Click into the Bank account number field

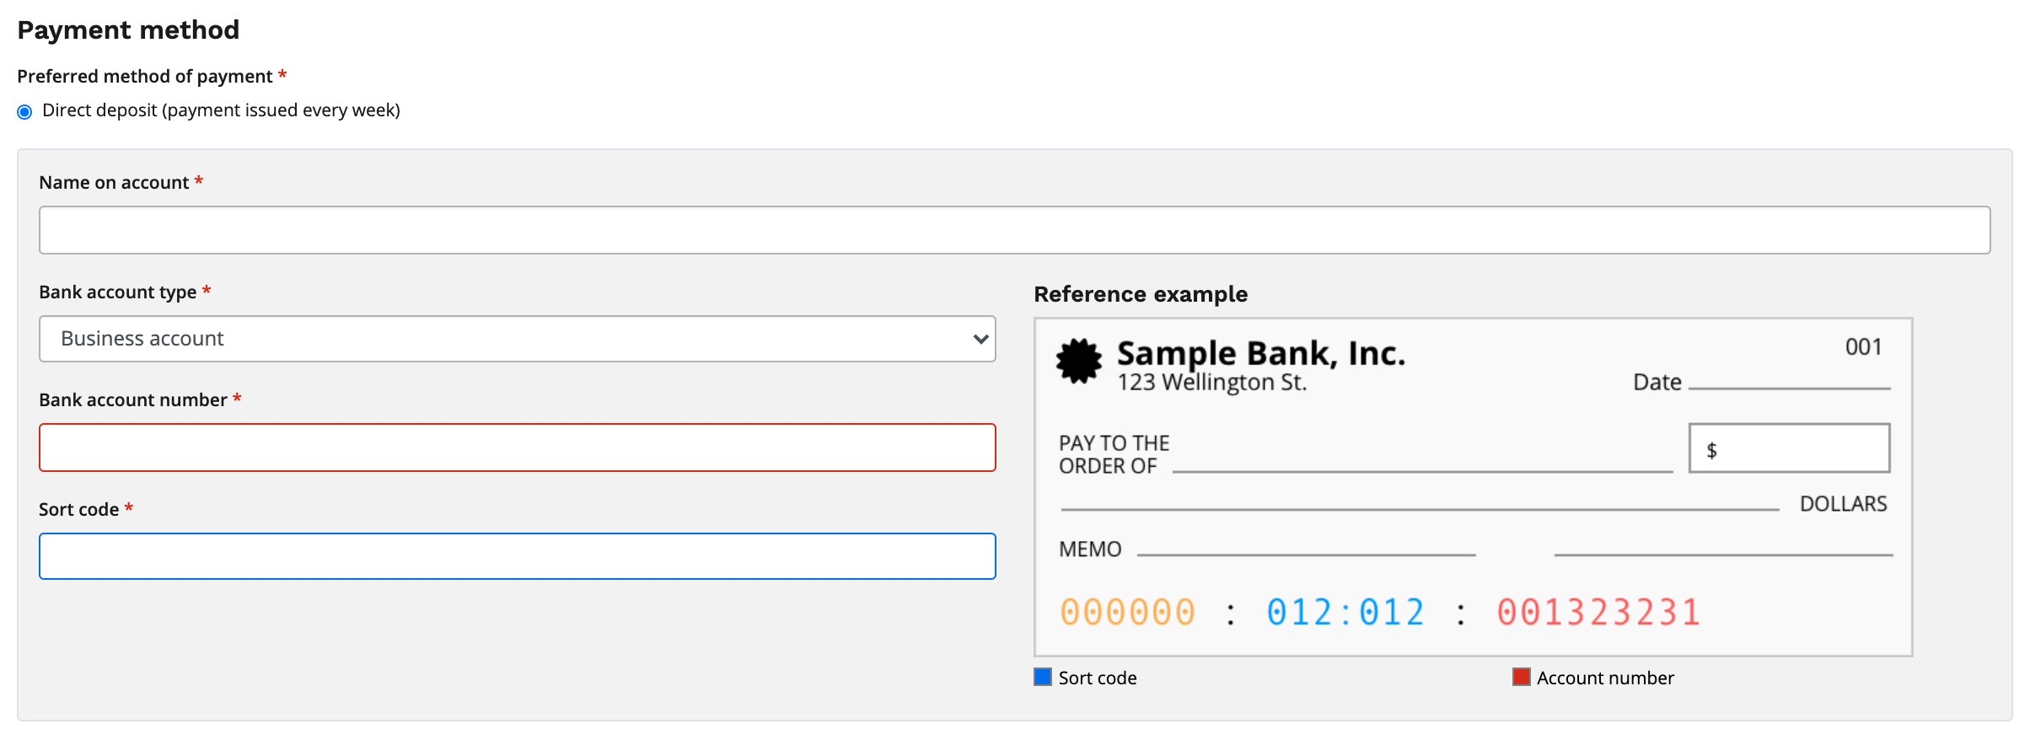pyautogui.click(x=517, y=448)
